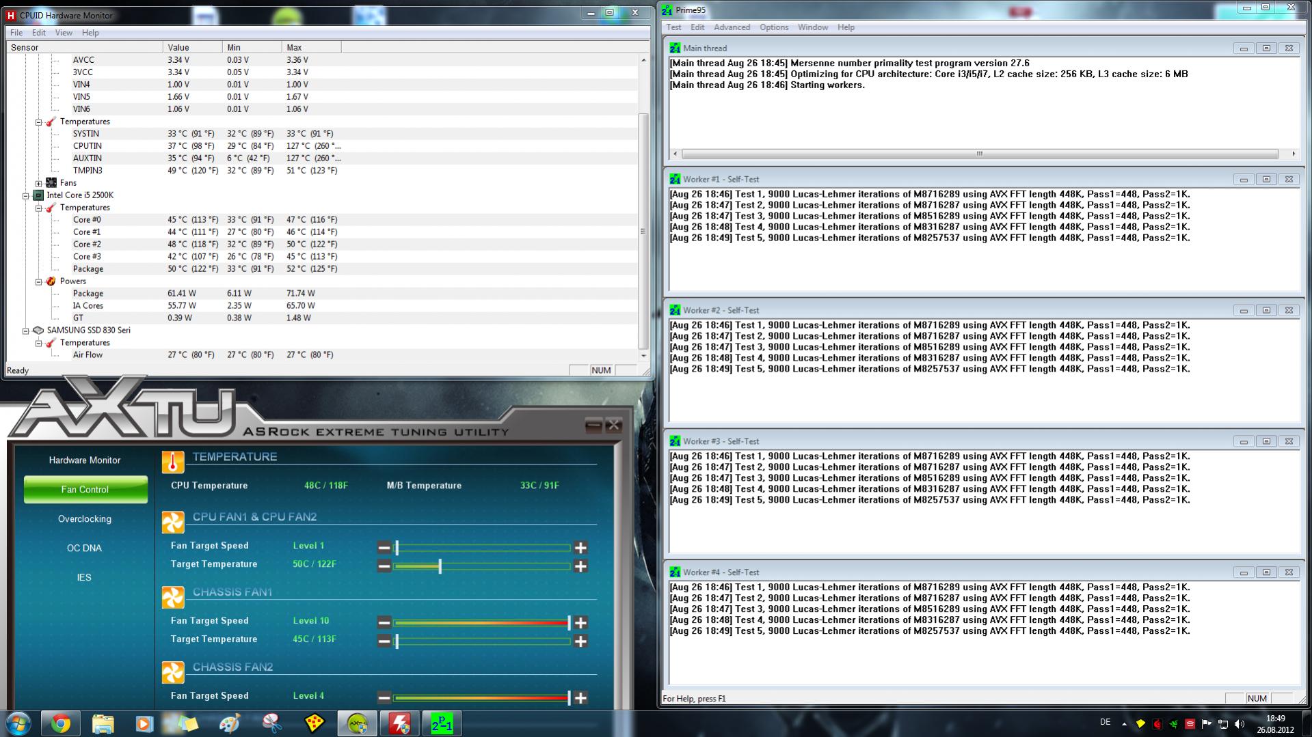Select the Fan Control tab in AXTU
The image size is (1312, 737).
(x=85, y=490)
